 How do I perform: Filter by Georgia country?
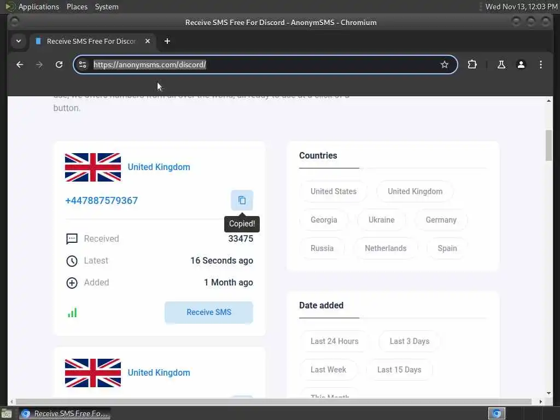(x=324, y=220)
